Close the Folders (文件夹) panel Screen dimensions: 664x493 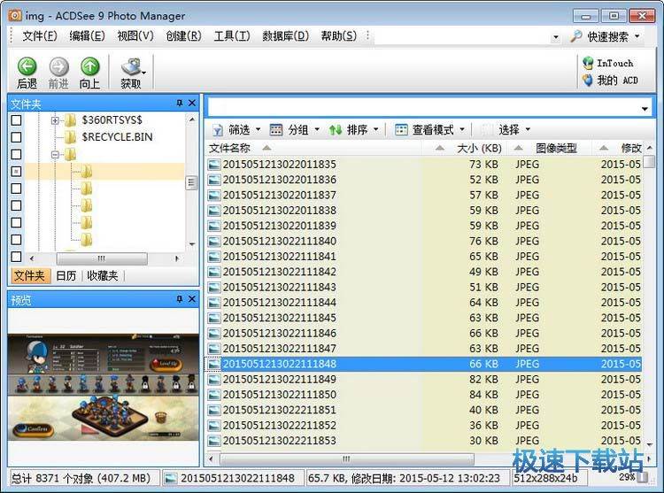(x=192, y=104)
